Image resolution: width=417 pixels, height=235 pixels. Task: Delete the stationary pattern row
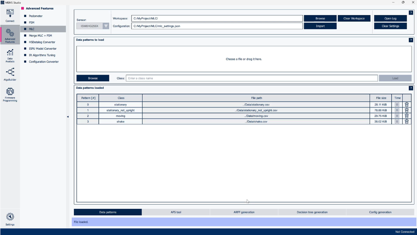click(x=407, y=105)
